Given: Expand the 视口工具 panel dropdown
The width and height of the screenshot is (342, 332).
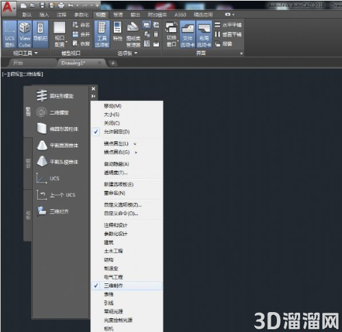Looking at the screenshot, I should [25, 54].
